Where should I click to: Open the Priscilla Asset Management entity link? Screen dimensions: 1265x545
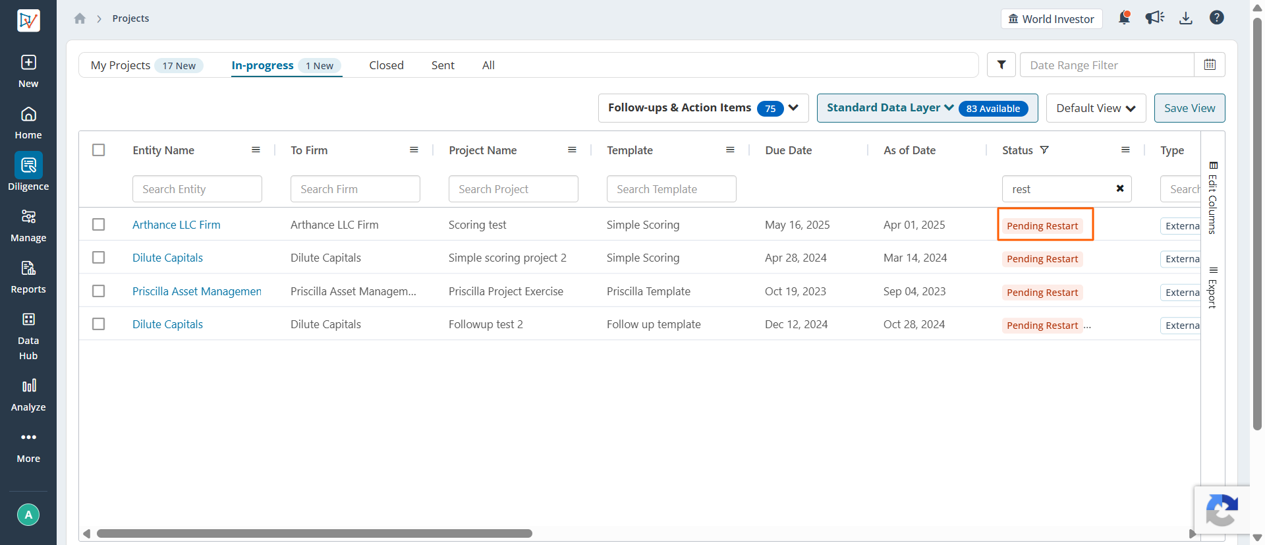point(196,291)
